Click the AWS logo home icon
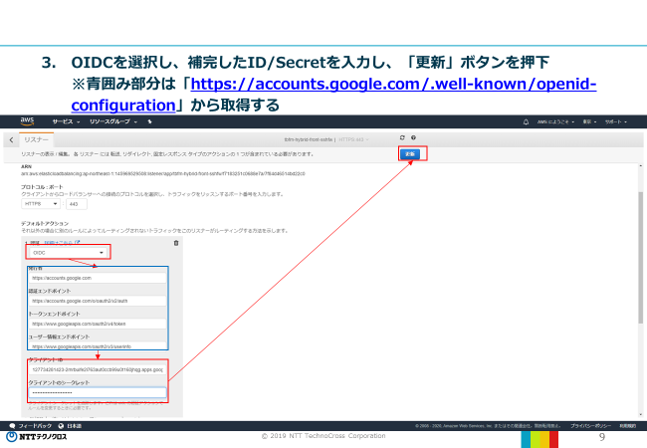The image size is (647, 448). [27, 120]
